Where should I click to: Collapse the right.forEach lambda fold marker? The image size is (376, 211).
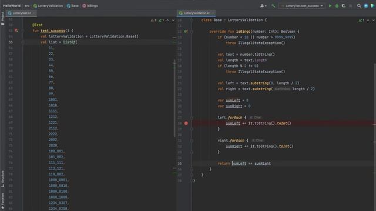[192, 141]
